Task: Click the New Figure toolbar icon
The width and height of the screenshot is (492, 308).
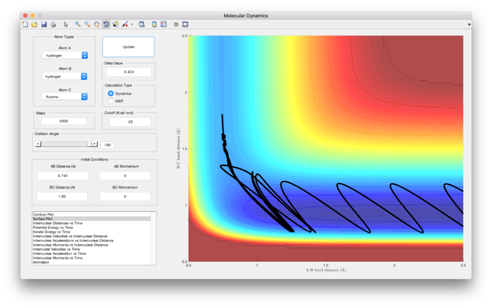Action: coord(25,24)
